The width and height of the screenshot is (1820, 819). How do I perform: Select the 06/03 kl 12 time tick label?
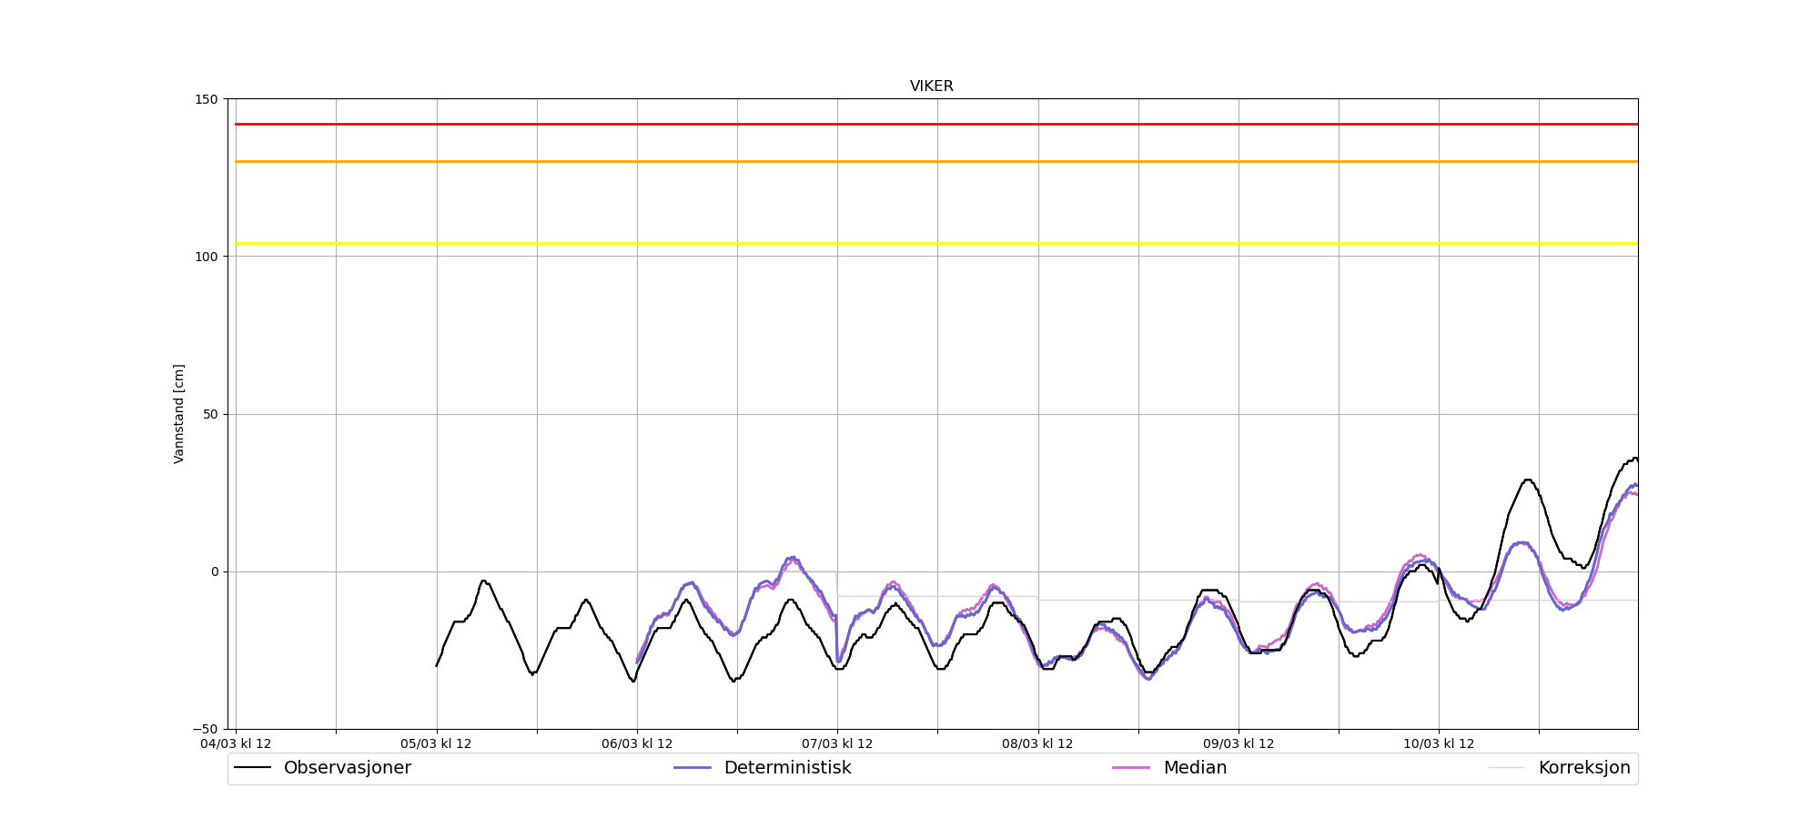(x=637, y=743)
